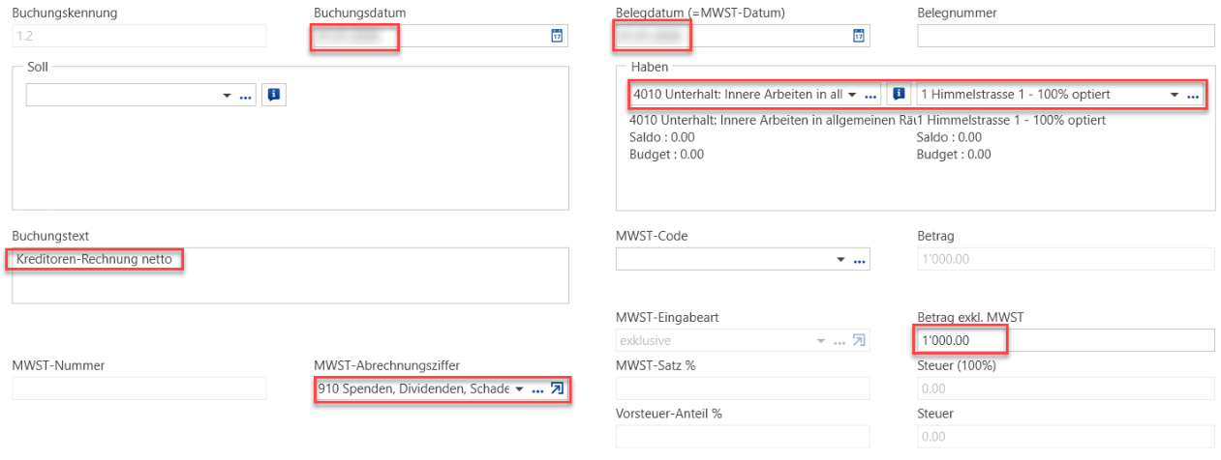Open MWST-Code lookup ellipsis
Image resolution: width=1221 pixels, height=460 pixels.
pyautogui.click(x=859, y=260)
